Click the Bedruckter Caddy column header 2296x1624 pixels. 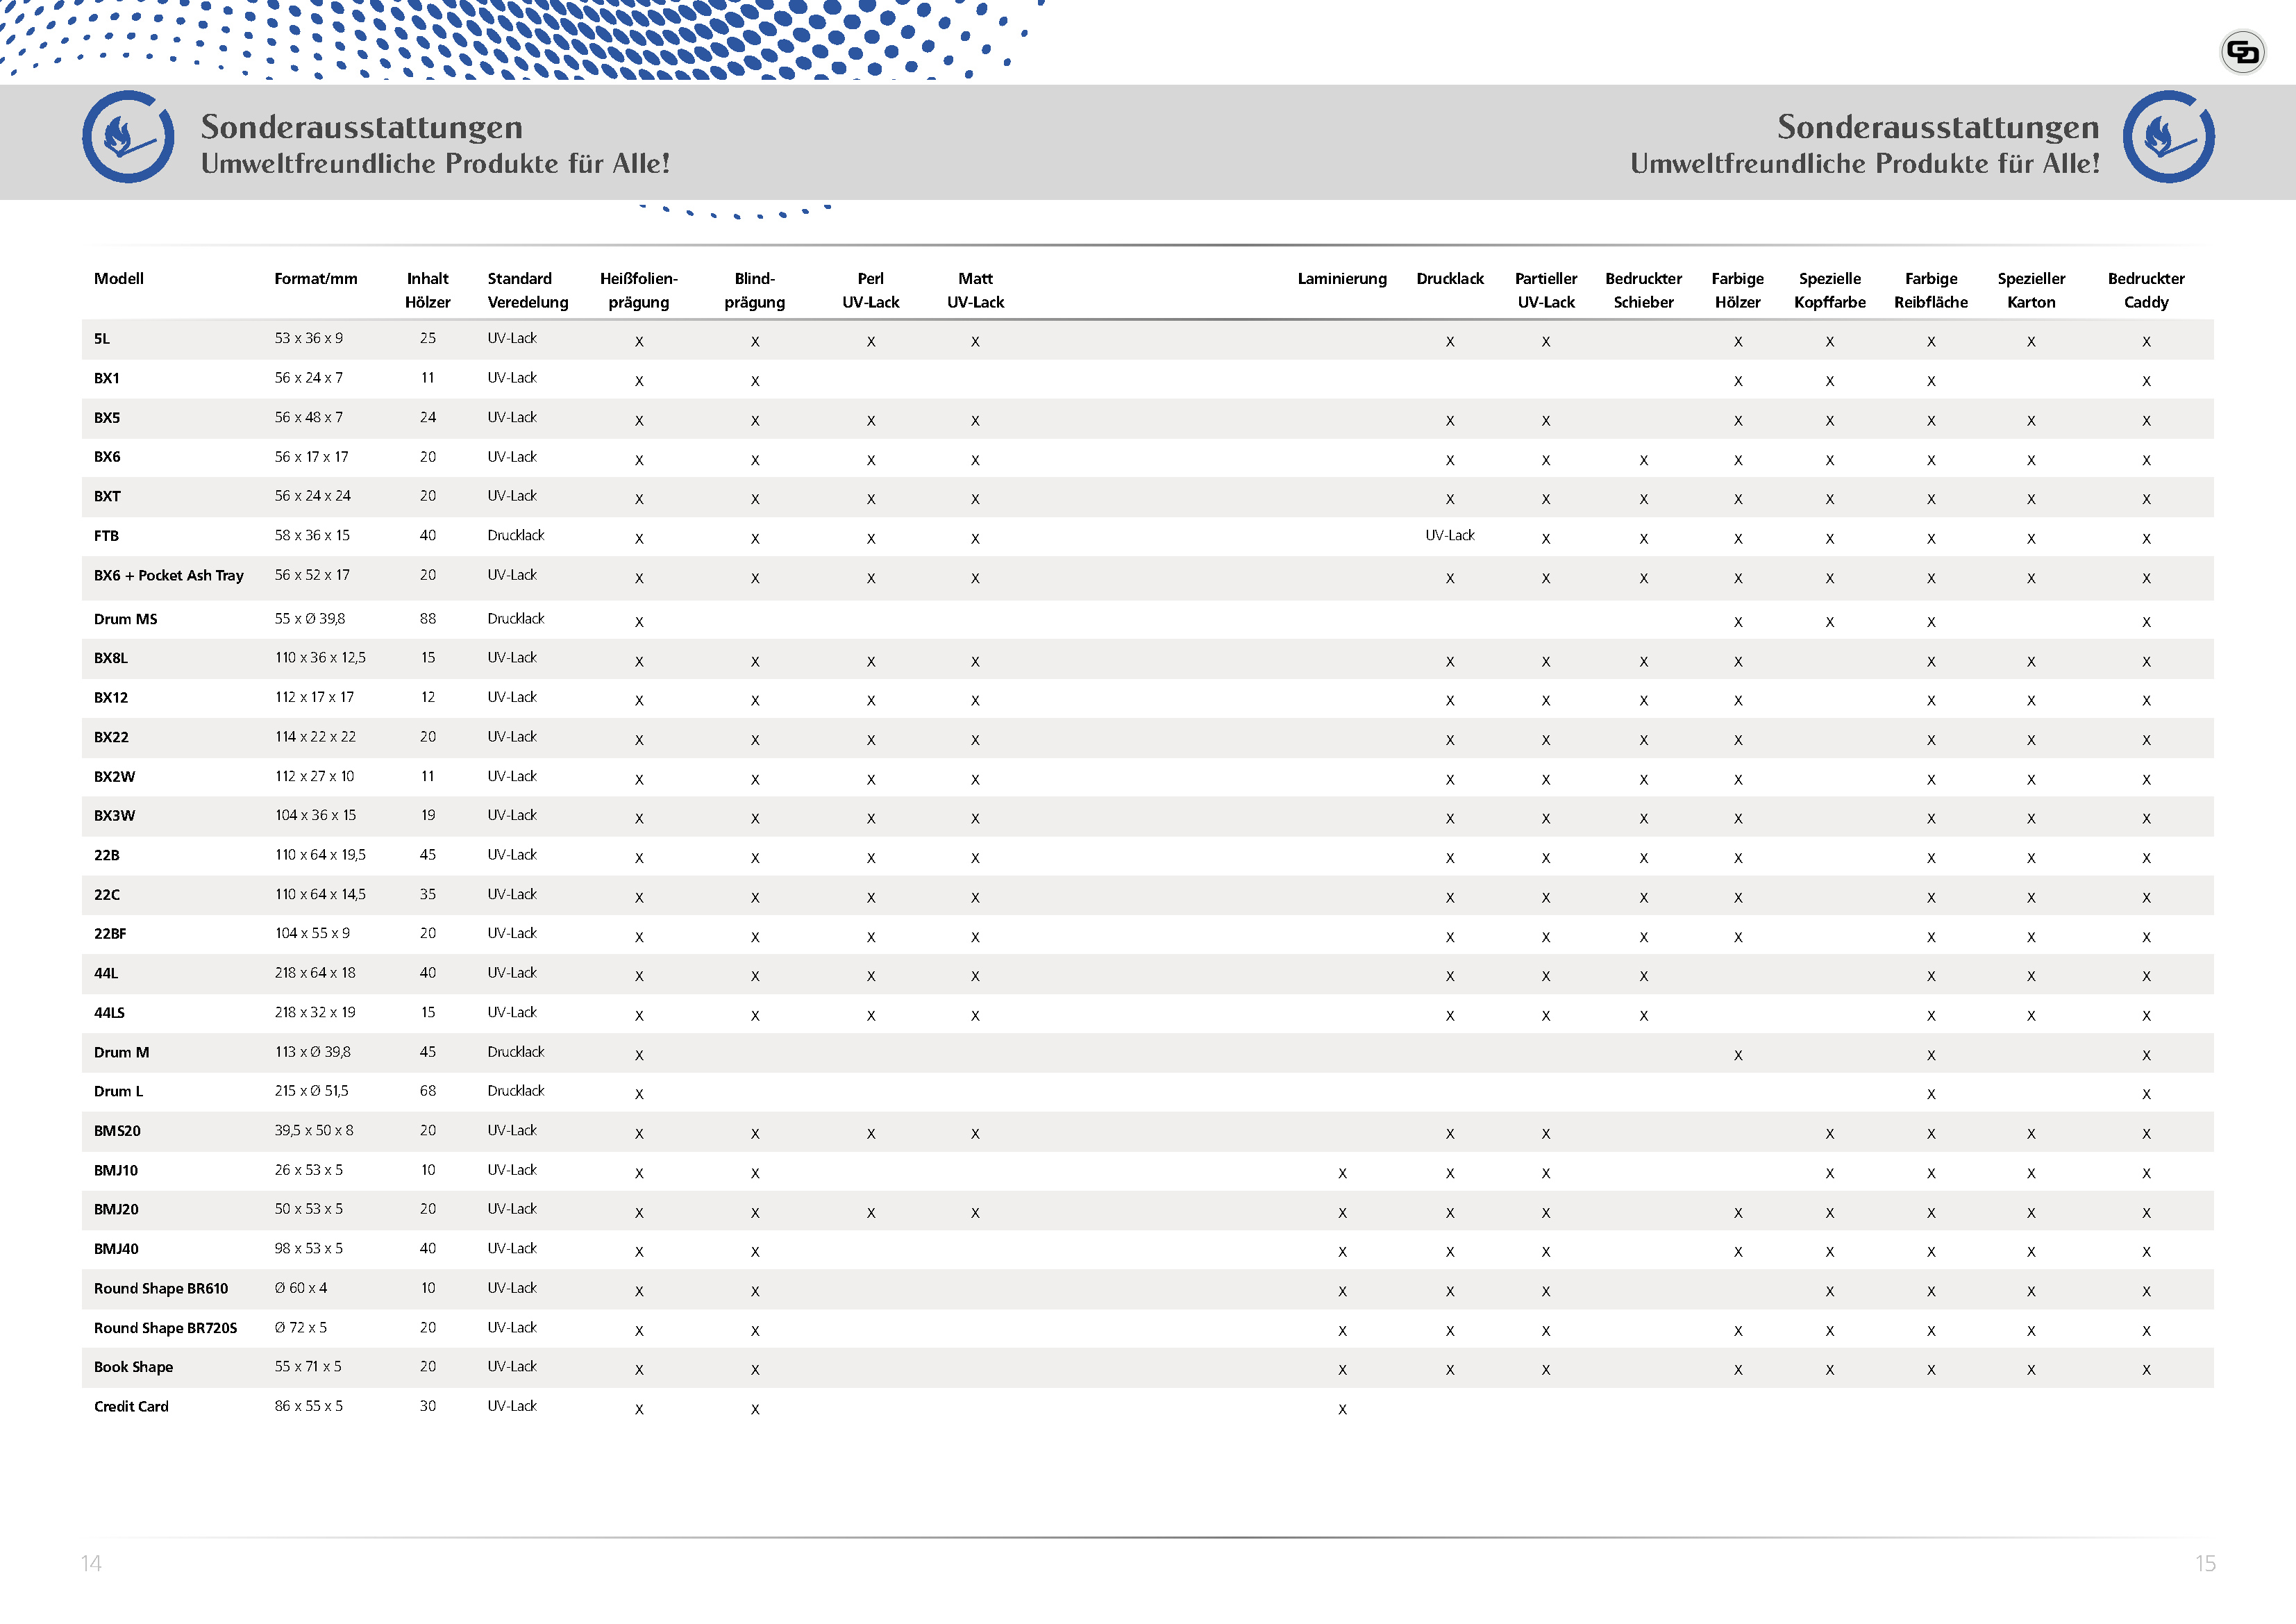[2146, 290]
